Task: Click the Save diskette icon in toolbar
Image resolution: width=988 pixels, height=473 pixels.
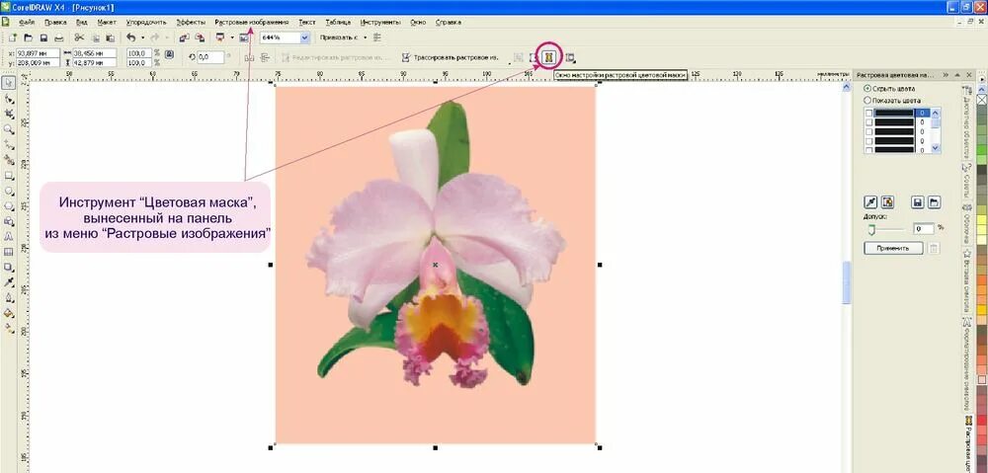Action: point(43,38)
